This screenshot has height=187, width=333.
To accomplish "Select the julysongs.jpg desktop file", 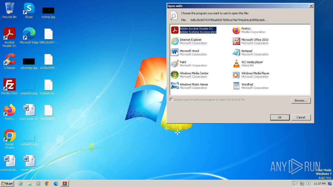I will (29, 64).
